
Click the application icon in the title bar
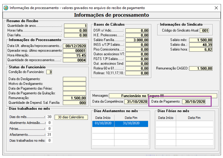(x=6, y=8)
